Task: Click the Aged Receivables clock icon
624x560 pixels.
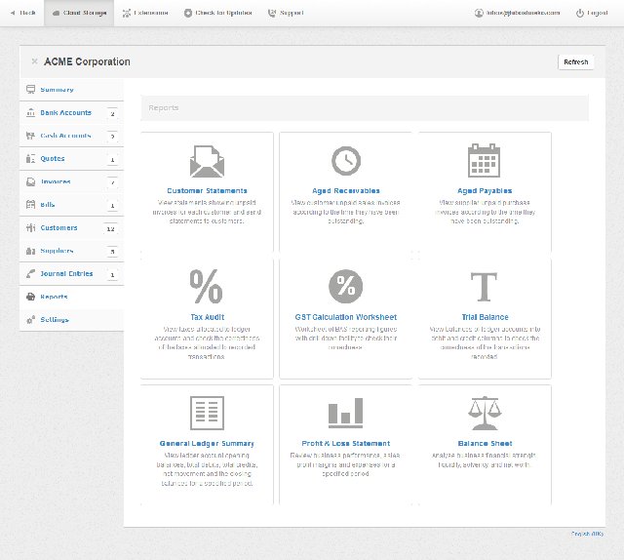Action: pyautogui.click(x=346, y=161)
